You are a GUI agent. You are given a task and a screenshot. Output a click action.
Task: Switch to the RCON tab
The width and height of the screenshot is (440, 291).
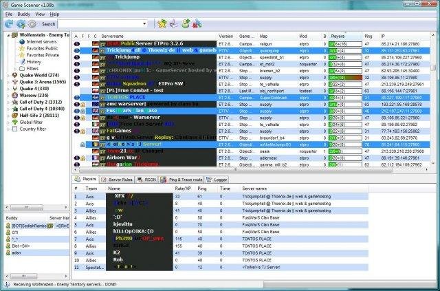click(x=146, y=180)
